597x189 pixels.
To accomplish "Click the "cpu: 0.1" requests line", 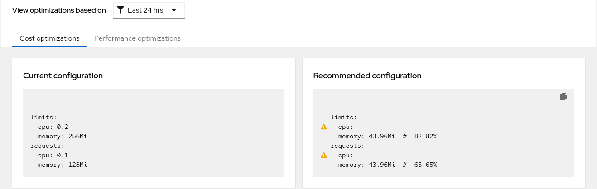I will coord(53,155).
